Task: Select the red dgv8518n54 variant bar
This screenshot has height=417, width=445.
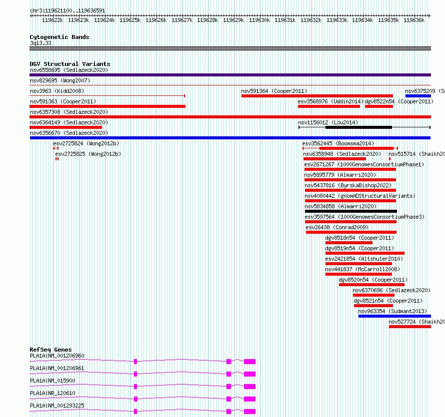Action: (x=349, y=243)
